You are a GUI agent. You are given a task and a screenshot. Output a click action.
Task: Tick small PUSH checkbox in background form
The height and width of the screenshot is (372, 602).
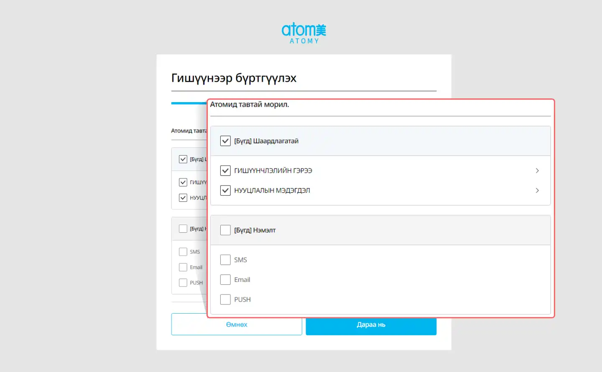[x=183, y=283]
